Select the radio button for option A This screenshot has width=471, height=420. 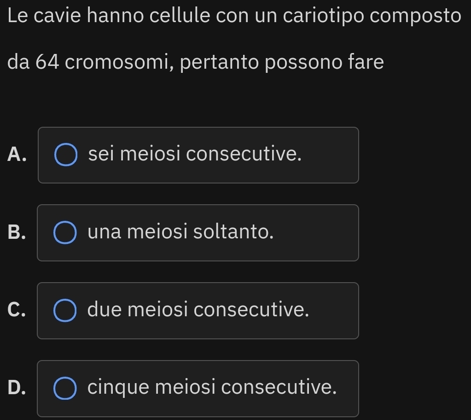[x=65, y=155]
